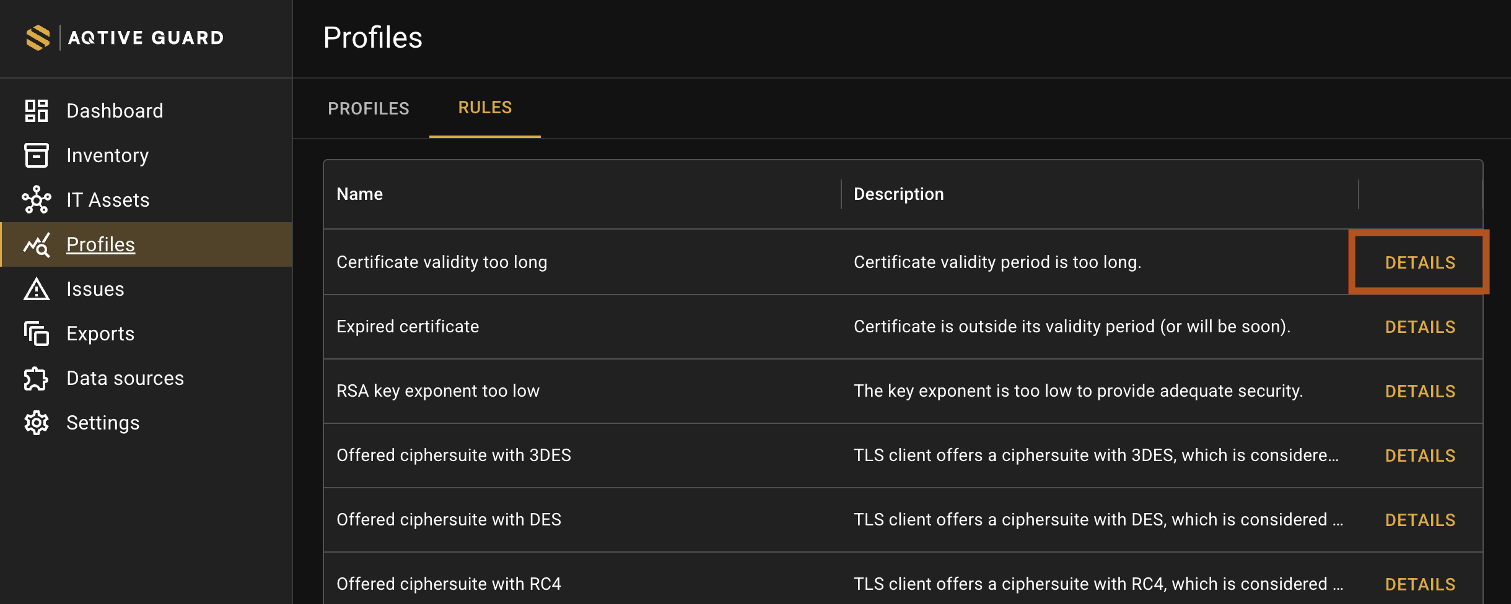
Task: Click the Exports stacked-copies icon
Action: pos(37,334)
